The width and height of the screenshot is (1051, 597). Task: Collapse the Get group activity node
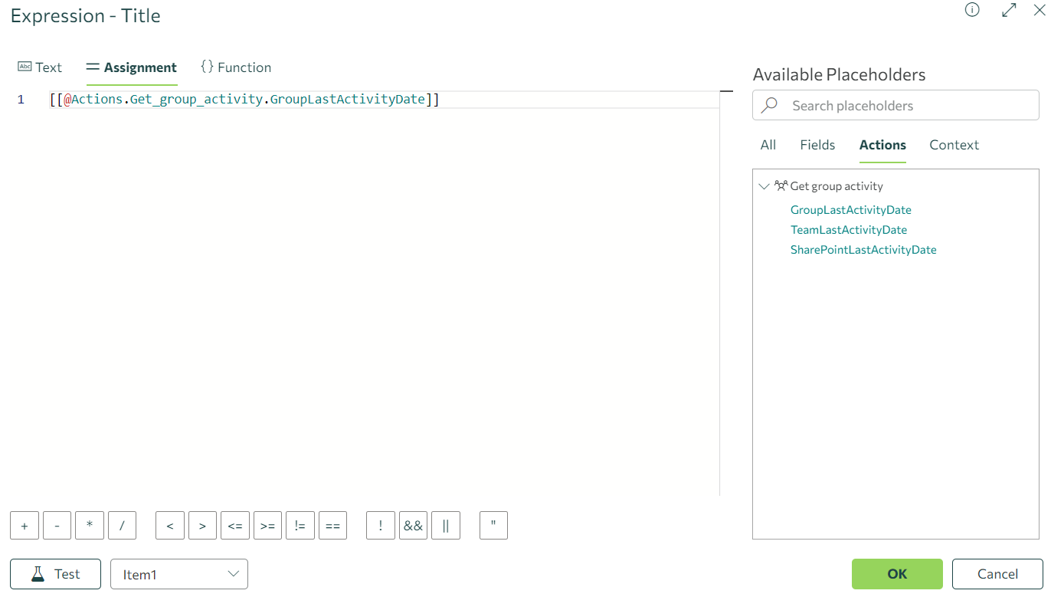tap(764, 186)
